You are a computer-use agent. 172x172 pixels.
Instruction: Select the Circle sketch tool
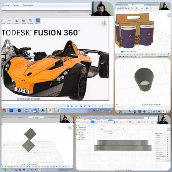90,122
